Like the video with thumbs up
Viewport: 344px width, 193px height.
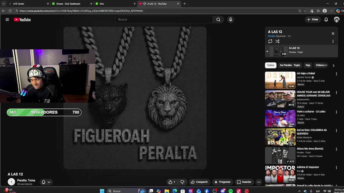tap(172, 182)
